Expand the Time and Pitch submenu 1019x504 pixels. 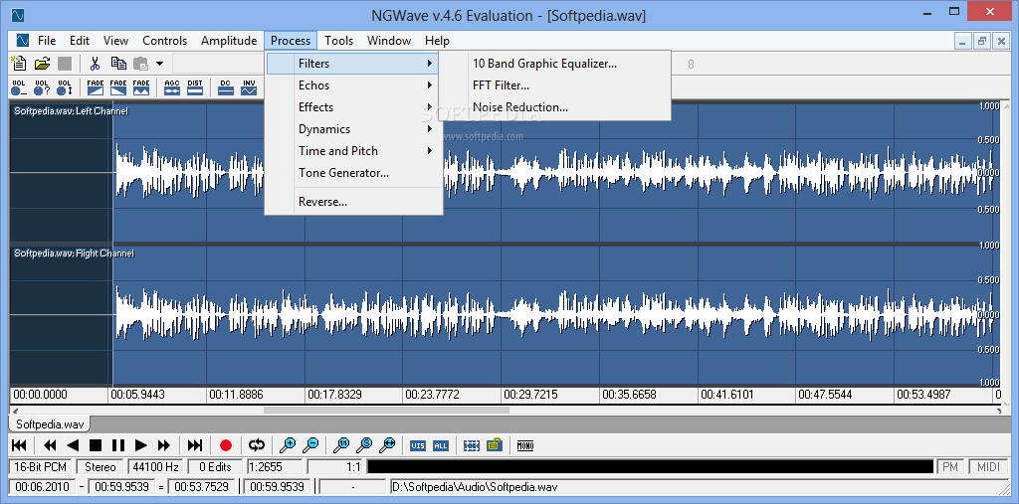353,151
